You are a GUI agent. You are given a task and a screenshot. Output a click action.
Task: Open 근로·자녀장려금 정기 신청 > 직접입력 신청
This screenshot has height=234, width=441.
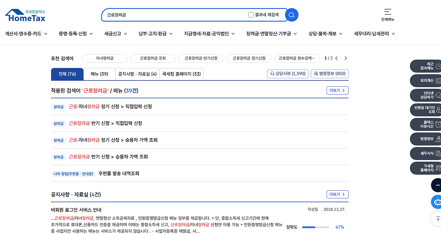(110, 107)
